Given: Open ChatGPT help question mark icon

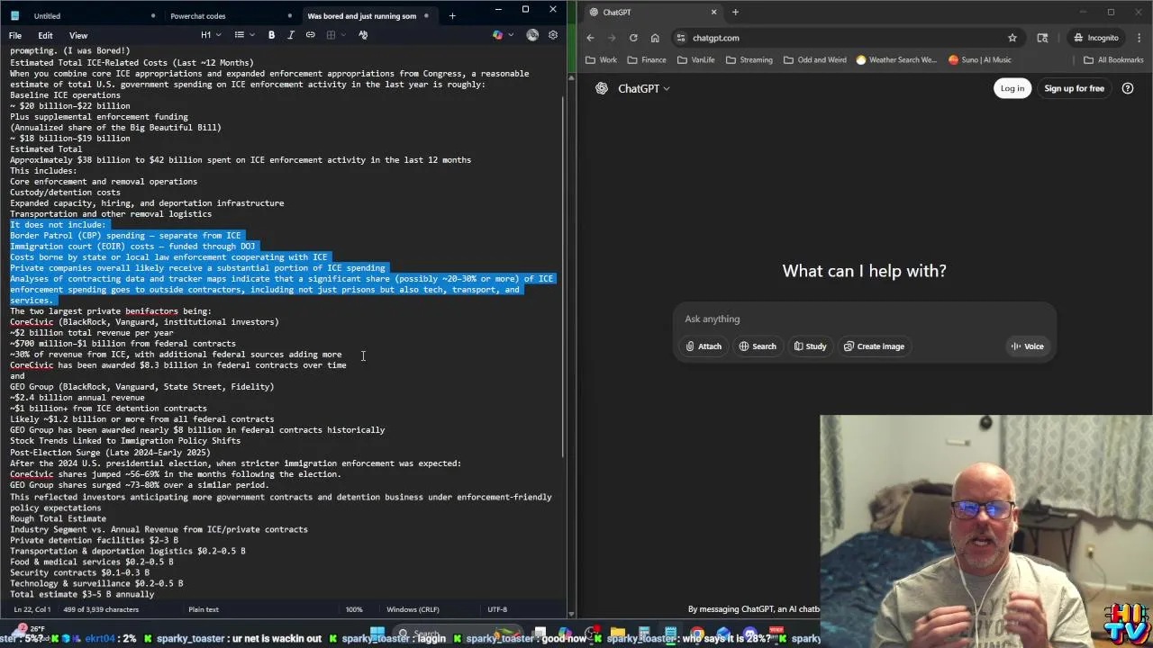Looking at the screenshot, I should [1128, 88].
